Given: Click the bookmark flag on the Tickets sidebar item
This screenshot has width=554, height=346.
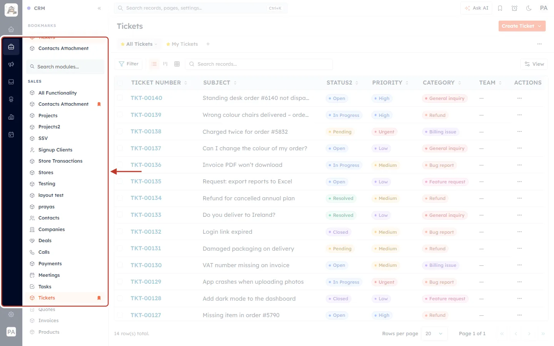Looking at the screenshot, I should (x=99, y=298).
